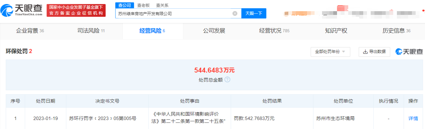Viewport: 425px width, 129px height.
Task: Click the 天眼查 watermark logo on the right
Action: (409, 52)
